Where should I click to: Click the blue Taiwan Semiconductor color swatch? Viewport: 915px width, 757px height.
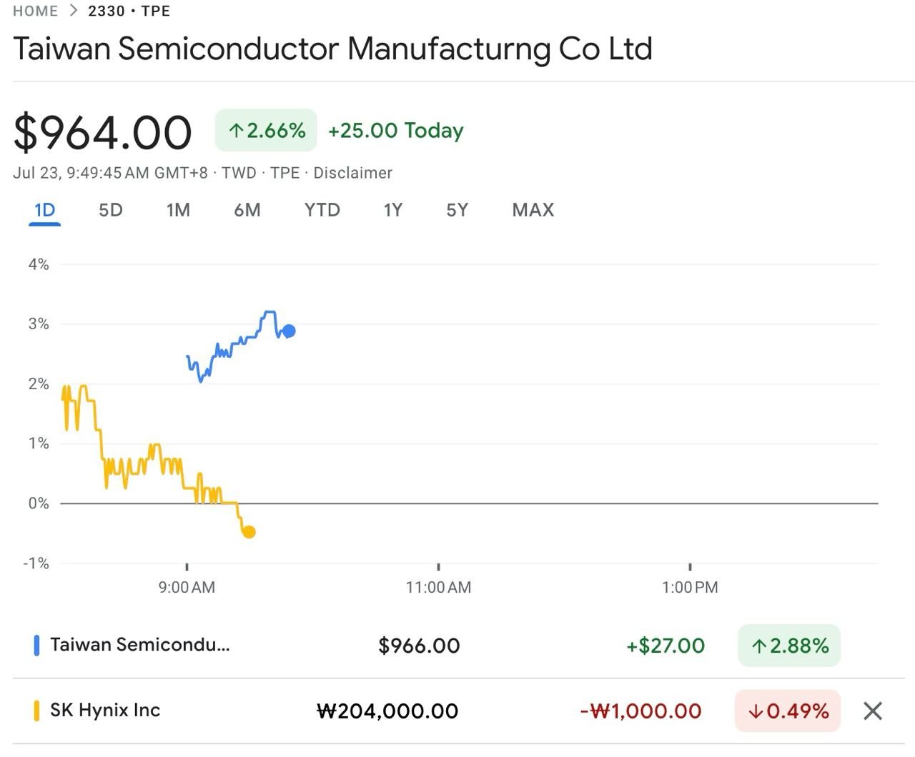(36, 646)
